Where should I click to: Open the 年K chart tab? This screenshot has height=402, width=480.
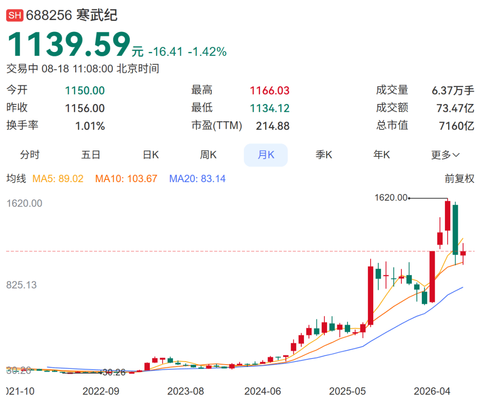point(381,155)
